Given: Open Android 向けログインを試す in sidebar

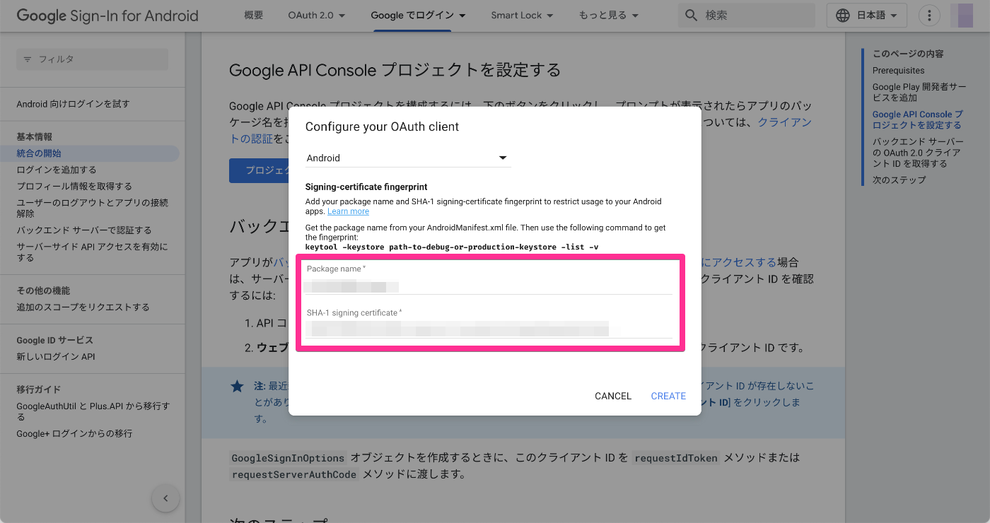Looking at the screenshot, I should click(74, 104).
